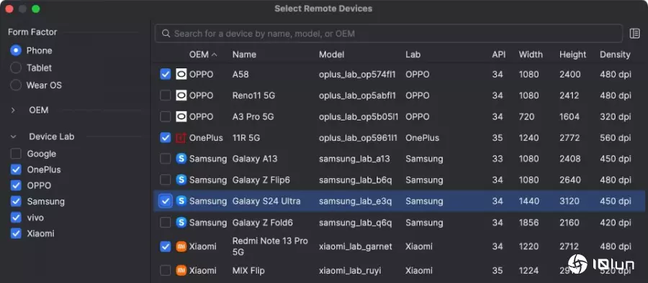Uncheck the Xiaomi device lab filter
648x283 pixels.
(16, 233)
